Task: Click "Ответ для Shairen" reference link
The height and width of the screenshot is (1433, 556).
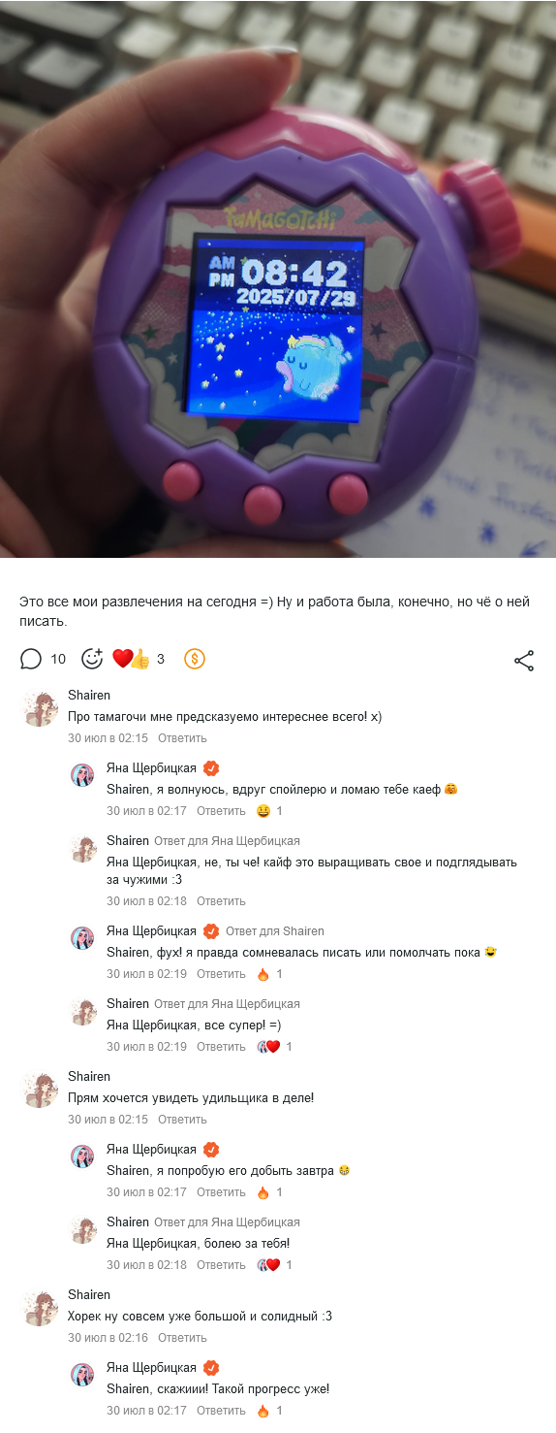Action: [x=275, y=931]
